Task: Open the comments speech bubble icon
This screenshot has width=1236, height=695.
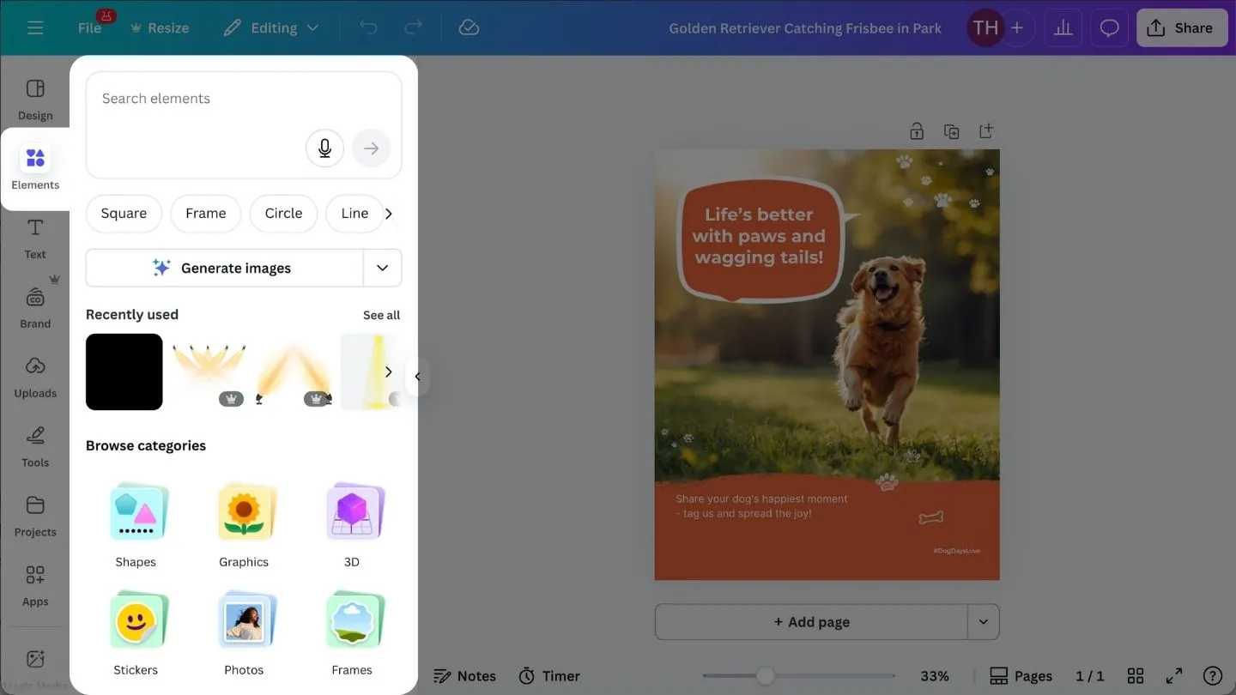Action: coord(1110,28)
